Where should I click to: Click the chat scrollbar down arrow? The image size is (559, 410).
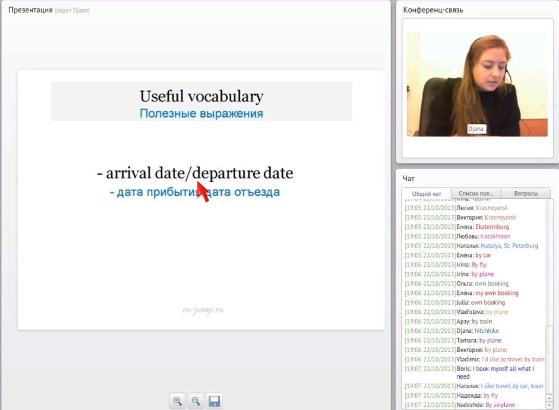click(x=549, y=406)
